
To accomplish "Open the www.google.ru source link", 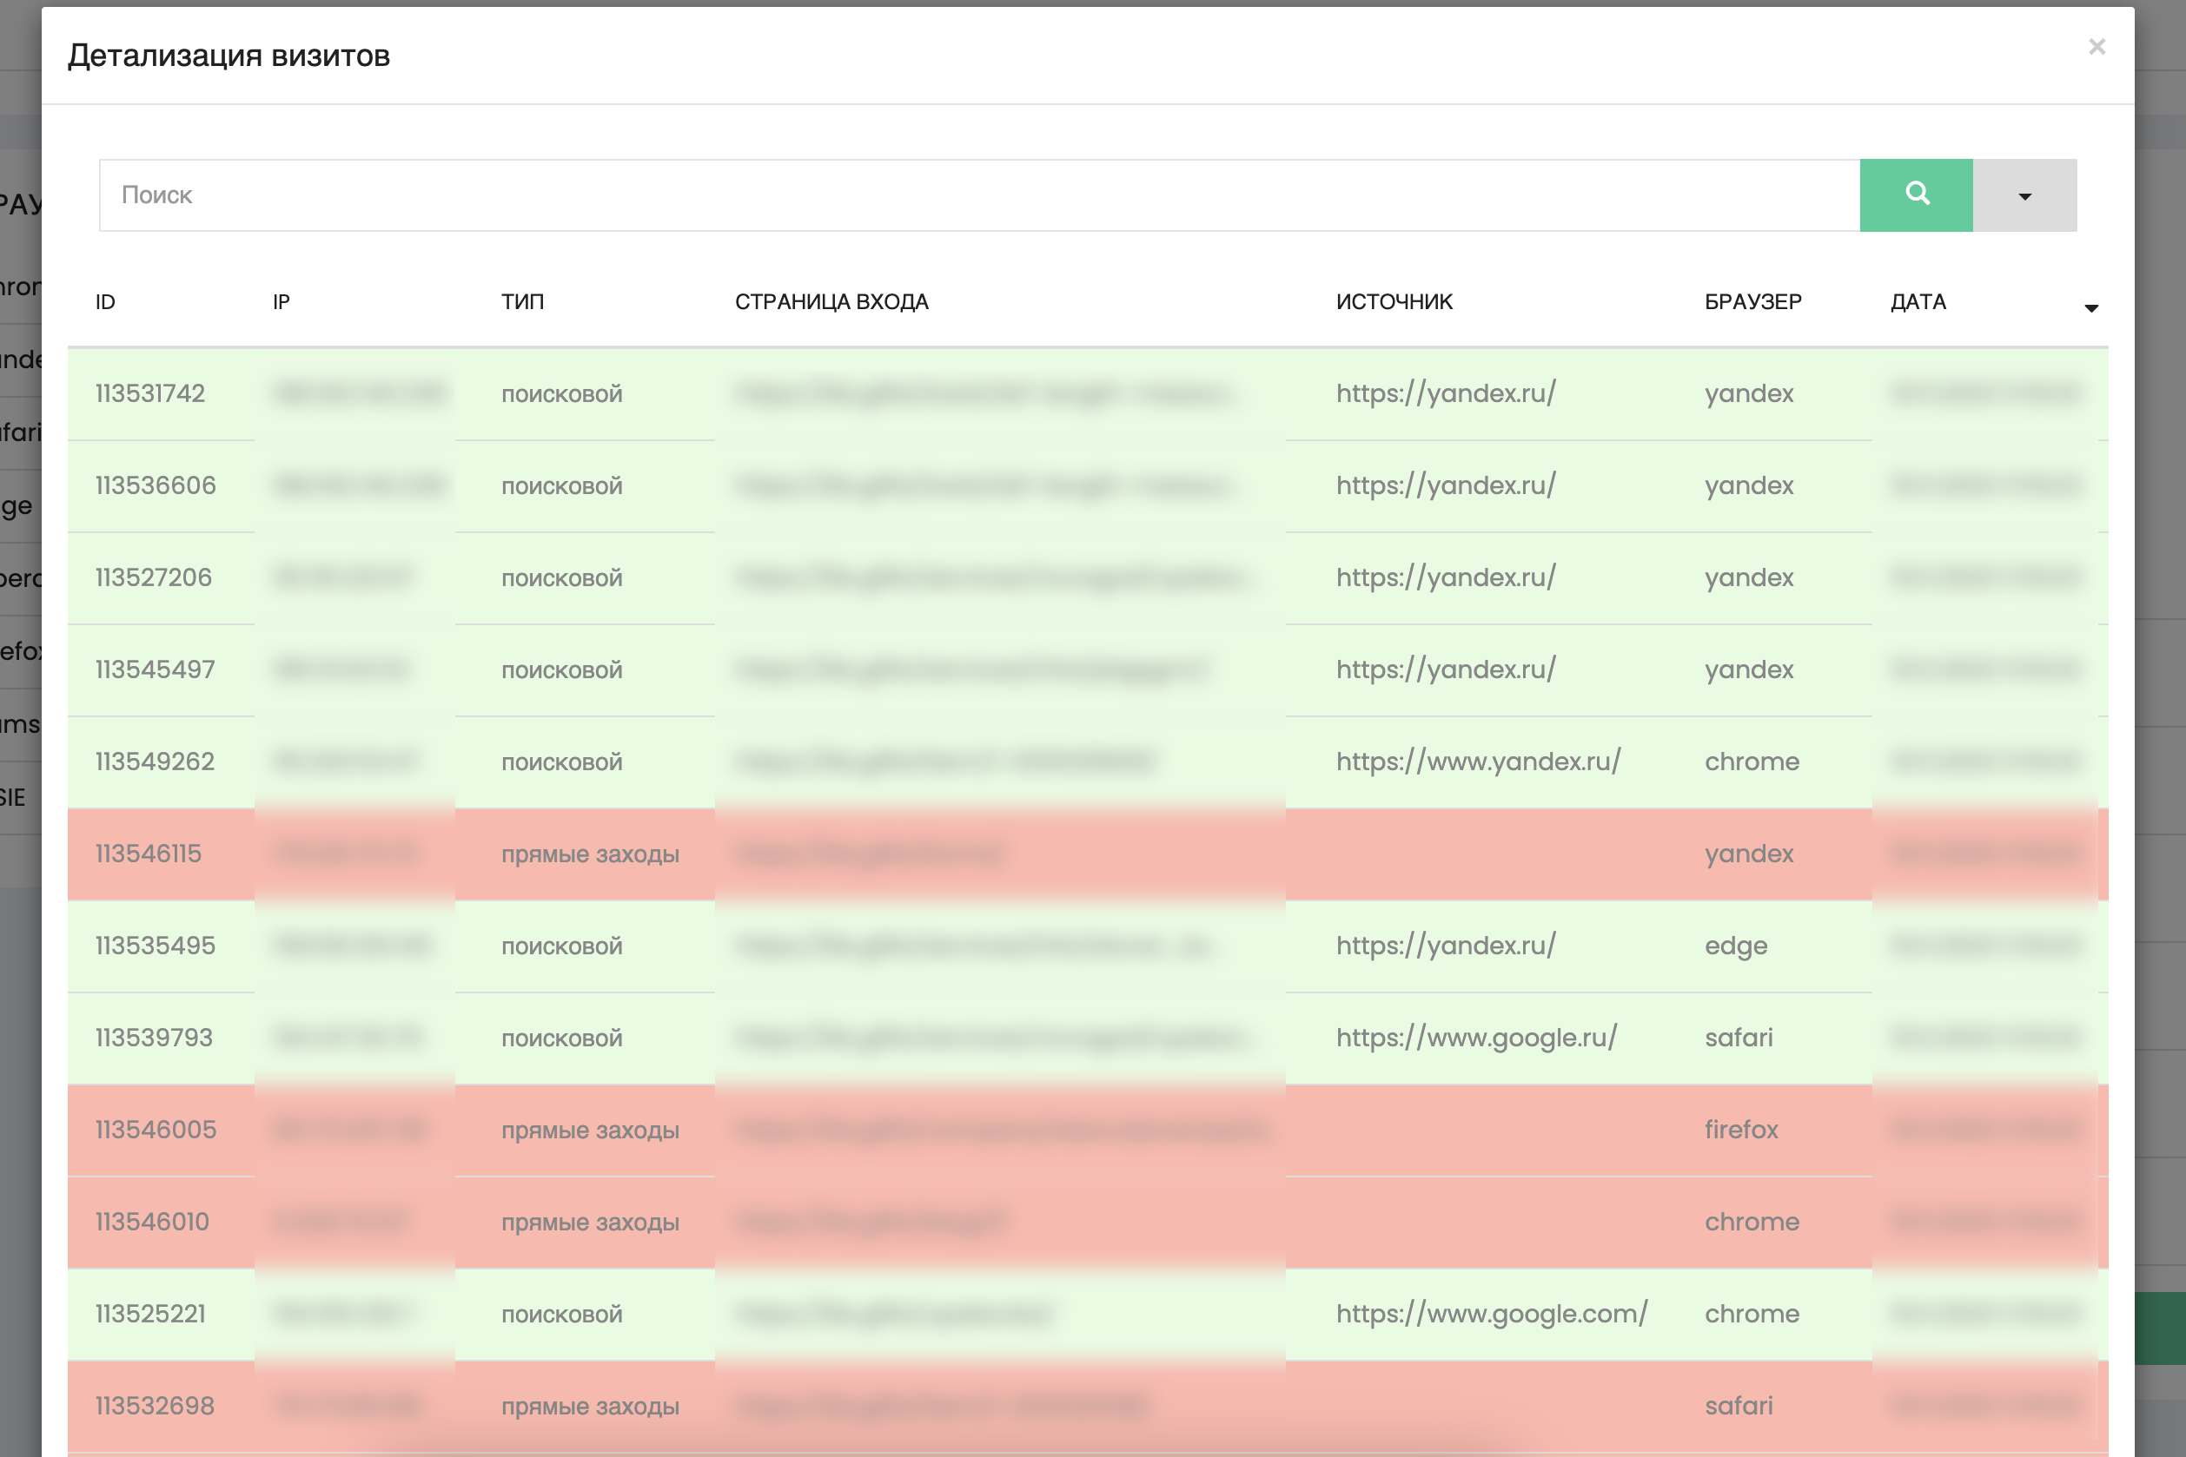I will tap(1475, 1037).
